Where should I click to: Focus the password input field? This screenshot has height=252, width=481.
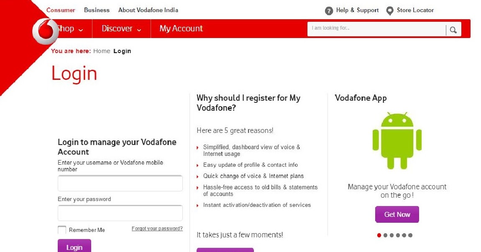pos(120,213)
